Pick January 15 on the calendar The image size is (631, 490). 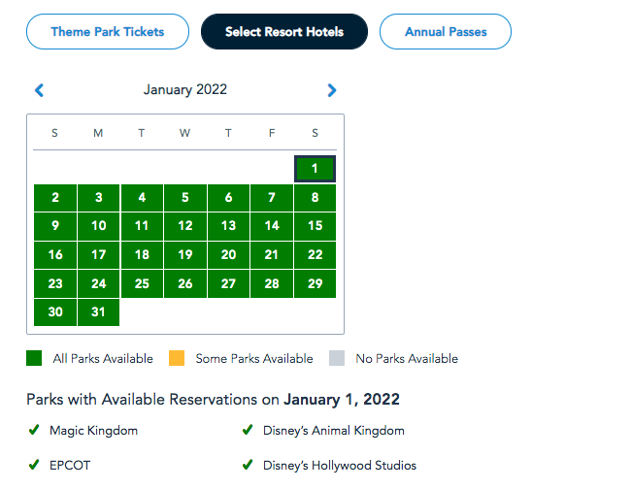pyautogui.click(x=315, y=226)
